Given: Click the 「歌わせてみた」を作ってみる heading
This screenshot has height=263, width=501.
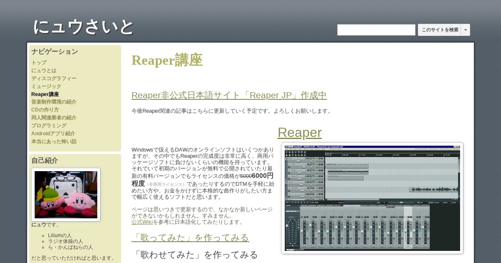Looking at the screenshot, I should [195, 255].
